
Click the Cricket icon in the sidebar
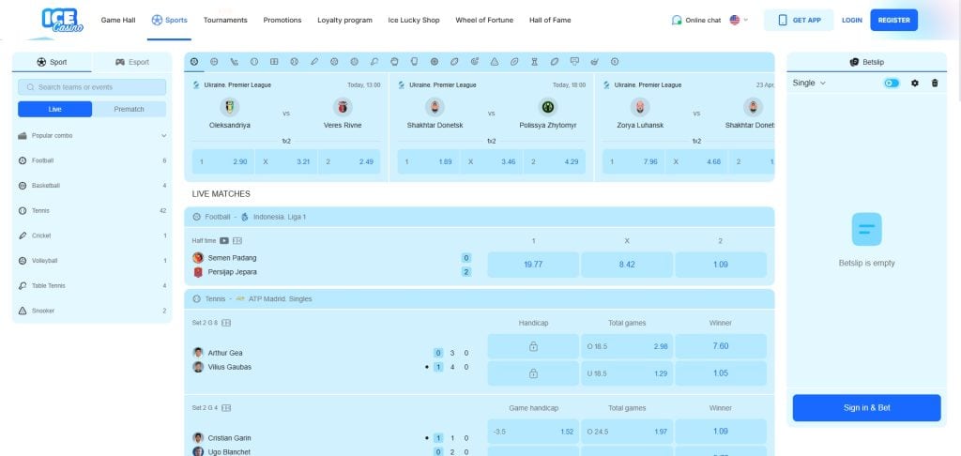click(23, 236)
